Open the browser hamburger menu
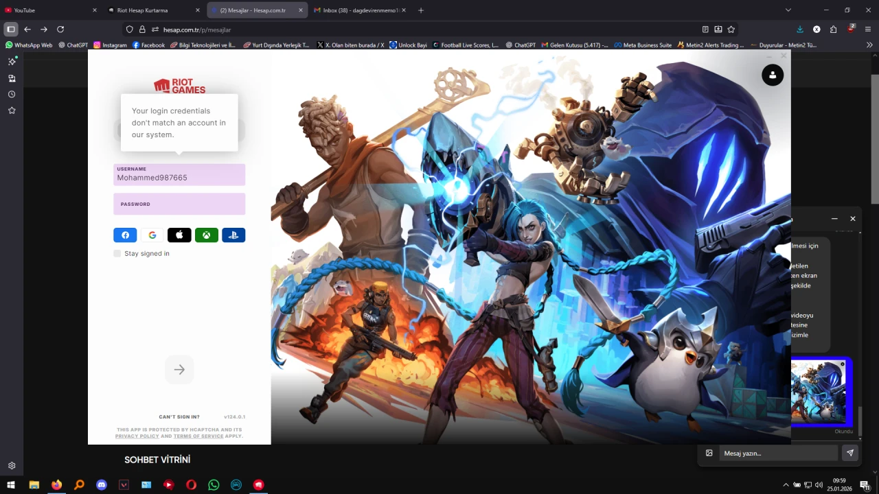 coord(868,30)
